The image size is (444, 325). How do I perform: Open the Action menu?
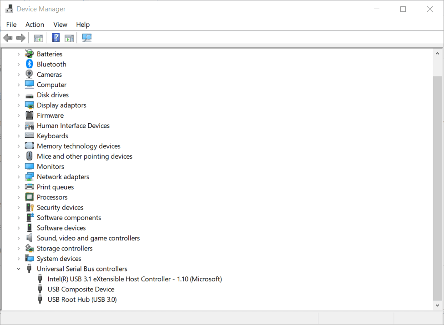tap(35, 25)
